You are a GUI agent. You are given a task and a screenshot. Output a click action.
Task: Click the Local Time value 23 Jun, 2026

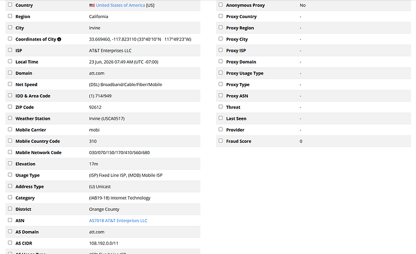click(101, 62)
